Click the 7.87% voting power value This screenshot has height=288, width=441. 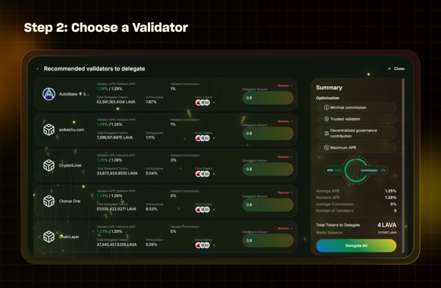[x=151, y=102]
